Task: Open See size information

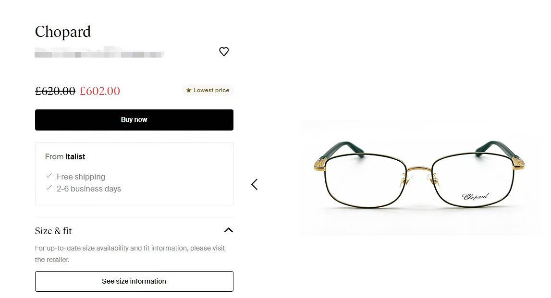Action: 134,281
